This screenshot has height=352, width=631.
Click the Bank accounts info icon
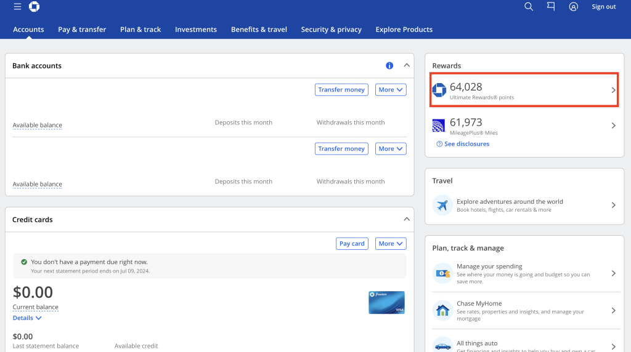coord(389,65)
